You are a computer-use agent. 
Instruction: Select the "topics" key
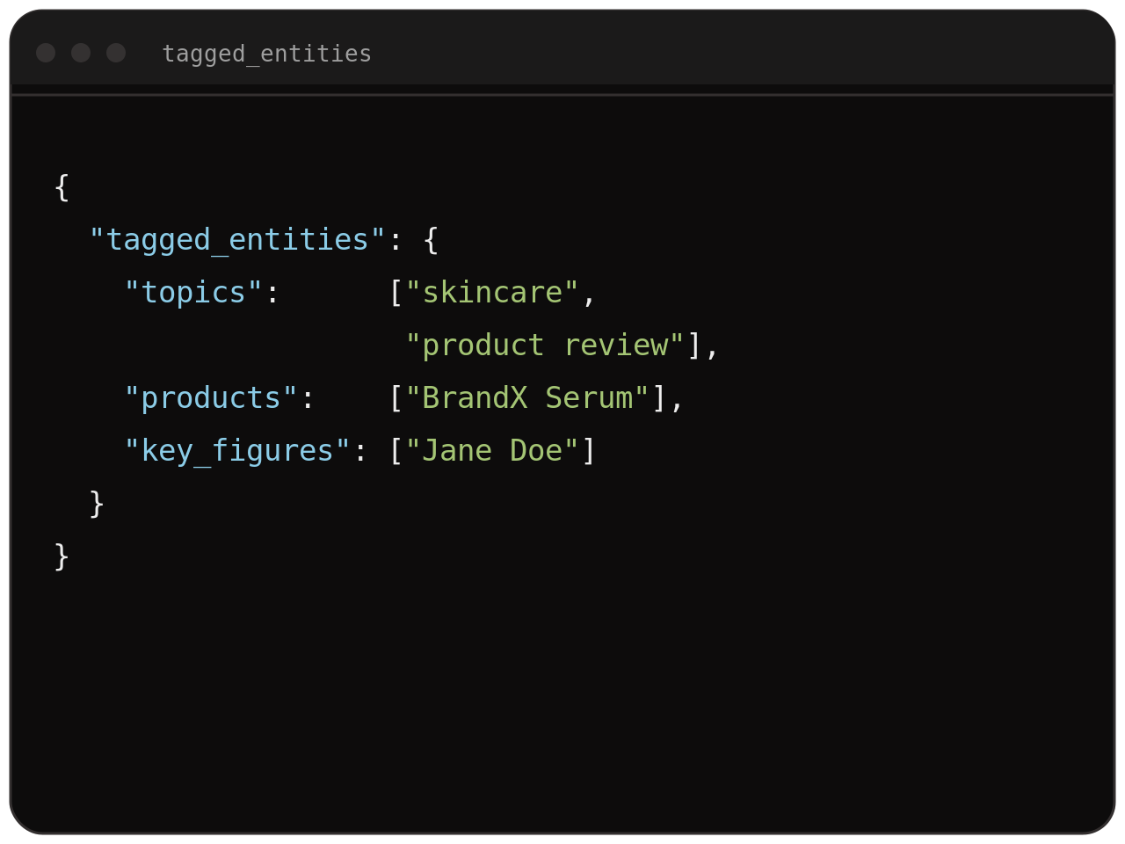(x=193, y=293)
